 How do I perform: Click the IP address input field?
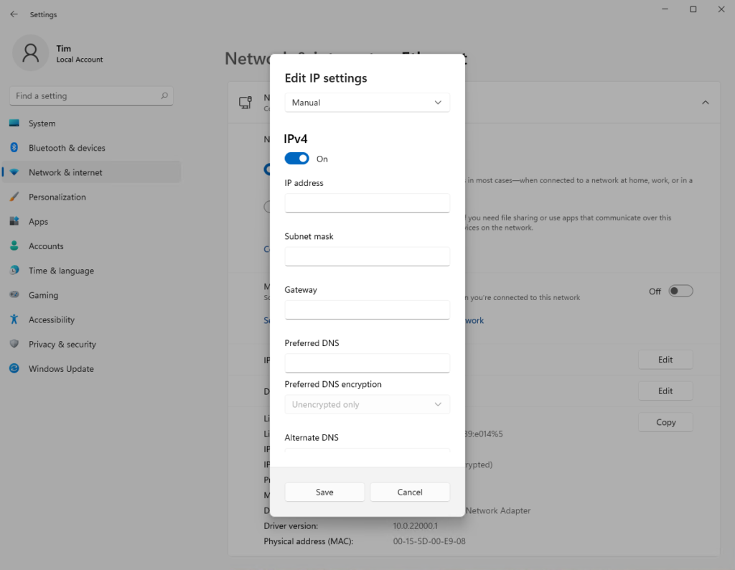[367, 203]
